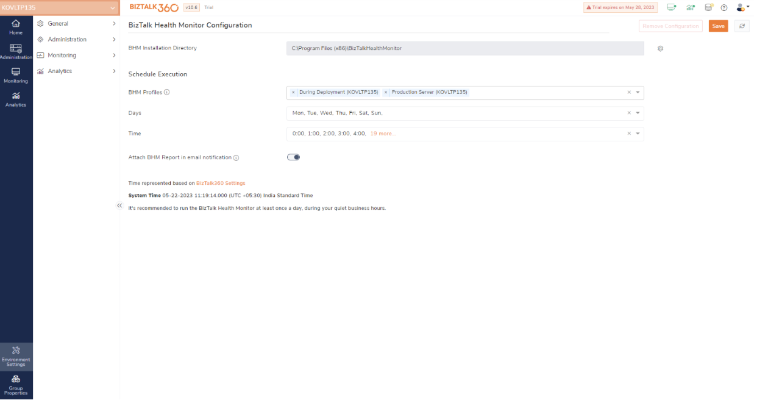The width and height of the screenshot is (757, 400).
Task: Click the refresh icon beside Save
Action: click(742, 26)
